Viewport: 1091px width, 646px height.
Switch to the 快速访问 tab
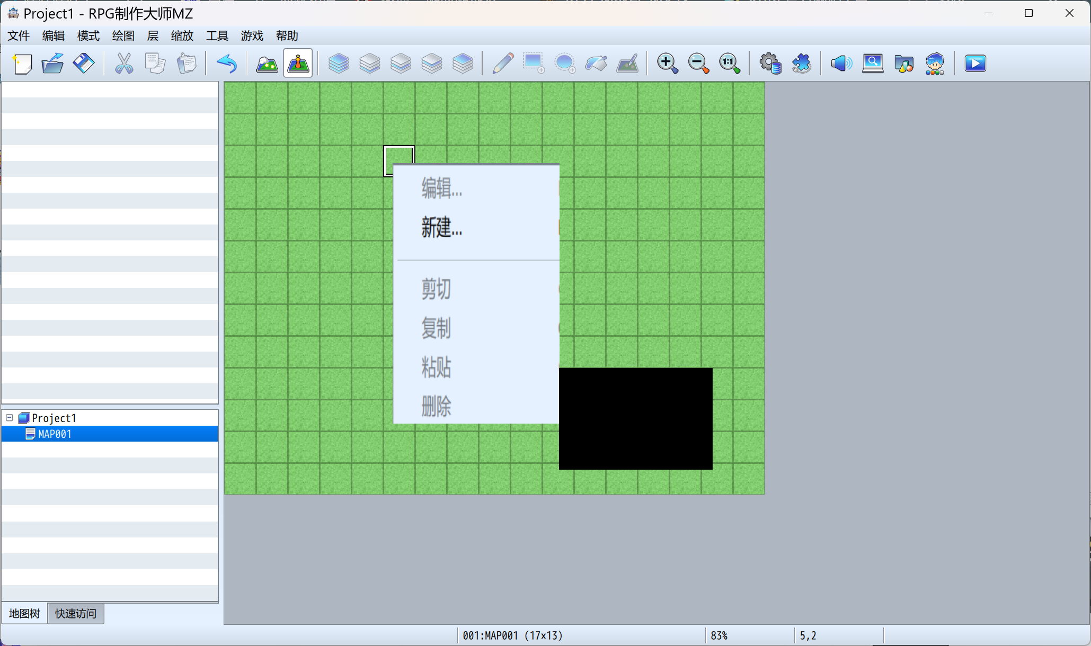tap(76, 614)
